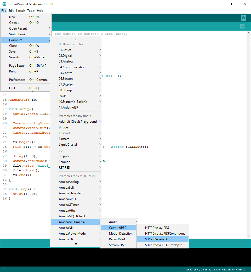Screen dimensions: 251x272
Task: Open Adafruit Circuit Playground examples
Action: tap(76, 121)
